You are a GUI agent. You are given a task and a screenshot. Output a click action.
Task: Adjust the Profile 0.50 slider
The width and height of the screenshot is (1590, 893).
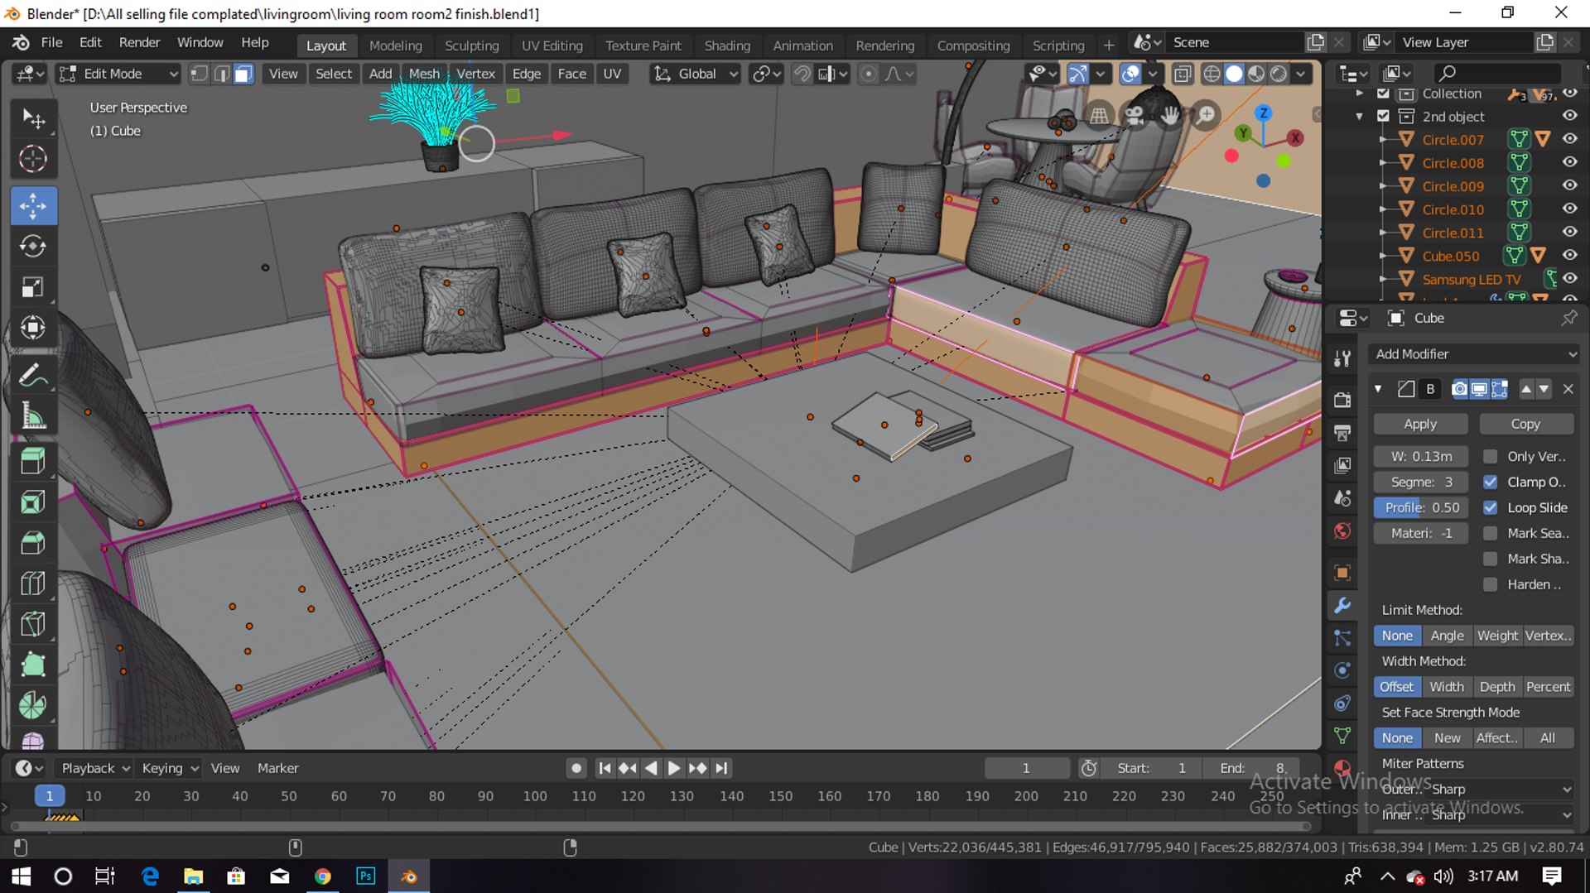[1420, 507]
